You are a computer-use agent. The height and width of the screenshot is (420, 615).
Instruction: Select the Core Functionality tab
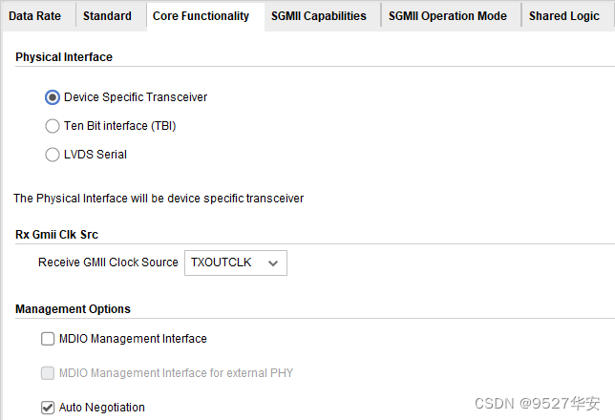click(x=201, y=16)
